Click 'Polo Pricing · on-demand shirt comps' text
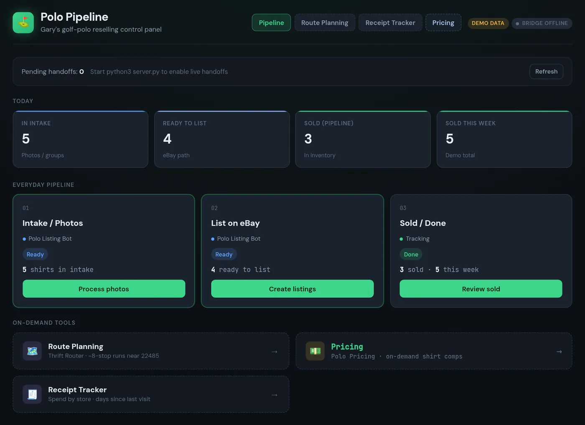585x425 pixels. click(397, 356)
